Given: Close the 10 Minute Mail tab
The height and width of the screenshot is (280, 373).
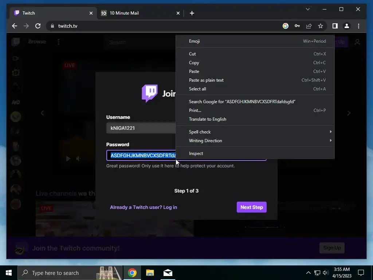Looking at the screenshot, I should (178, 13).
